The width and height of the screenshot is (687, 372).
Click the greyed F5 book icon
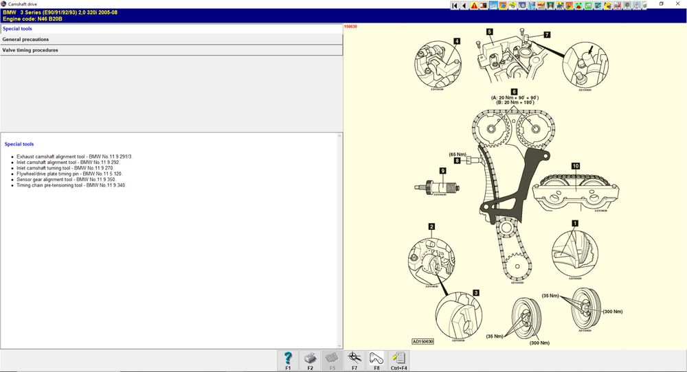tap(332, 360)
